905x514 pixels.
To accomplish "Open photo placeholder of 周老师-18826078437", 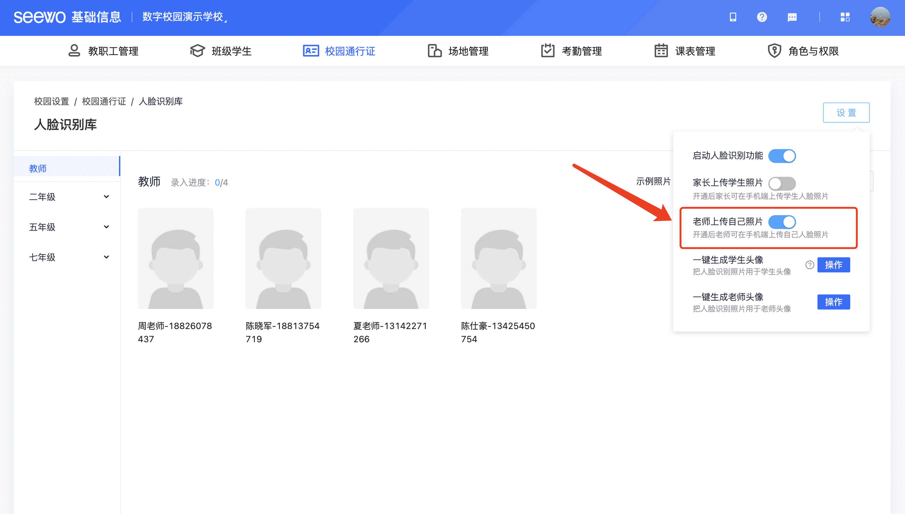I will click(176, 258).
